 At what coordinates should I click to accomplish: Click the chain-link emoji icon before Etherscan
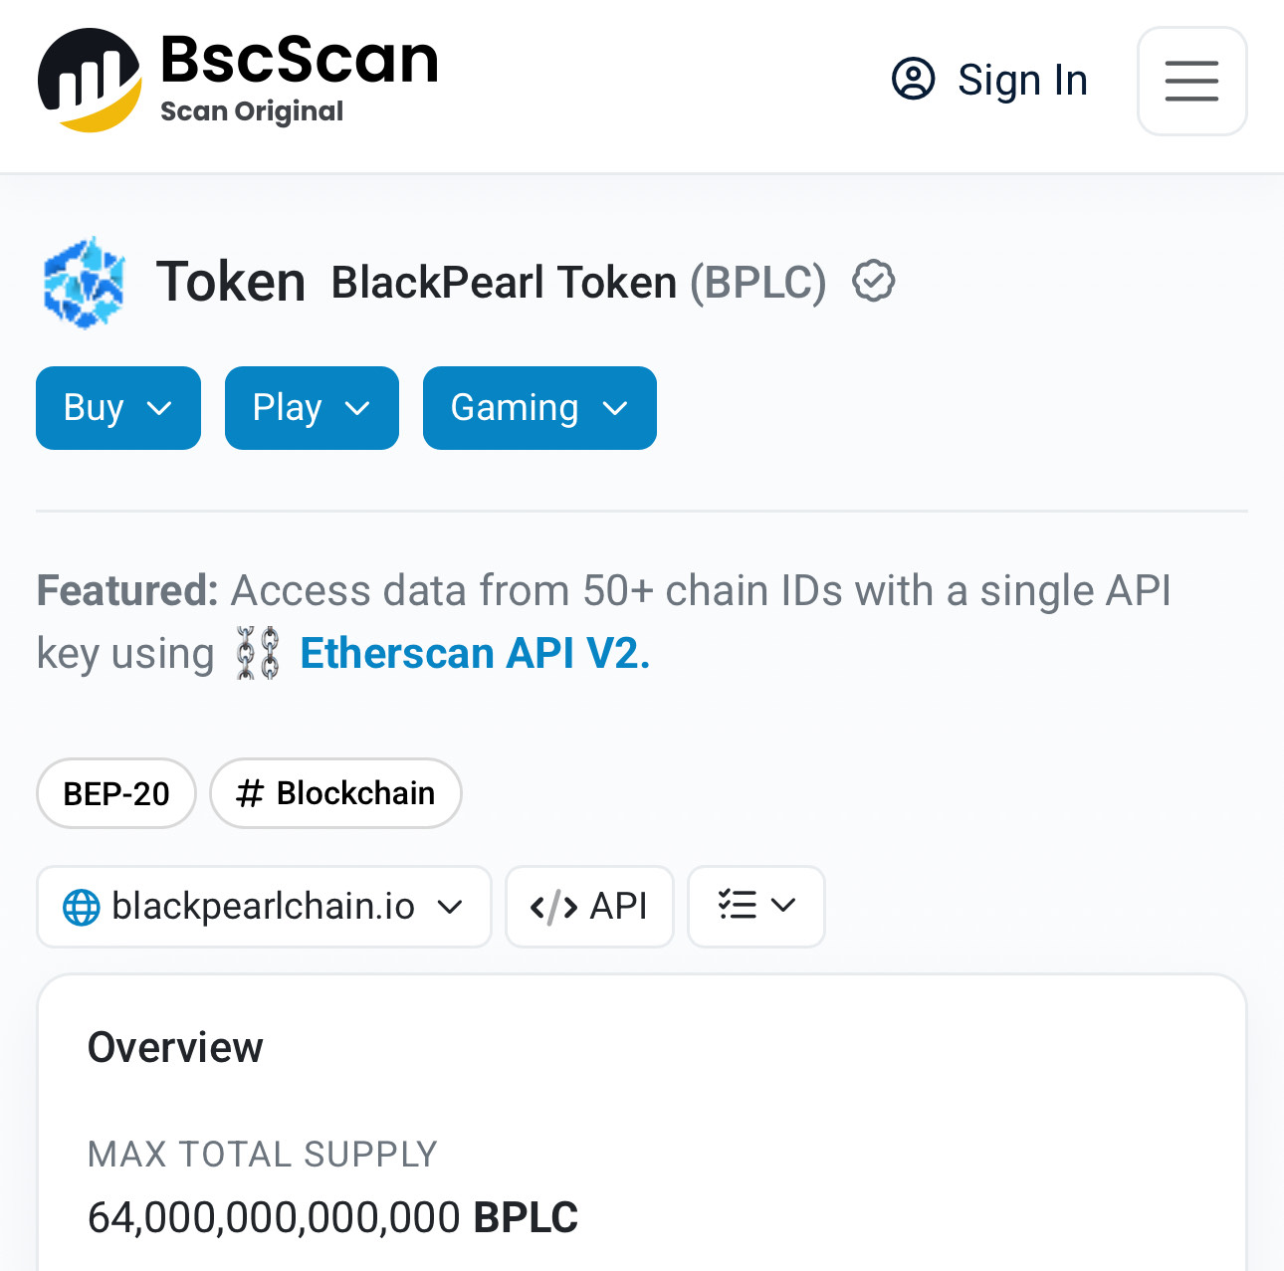tap(258, 653)
